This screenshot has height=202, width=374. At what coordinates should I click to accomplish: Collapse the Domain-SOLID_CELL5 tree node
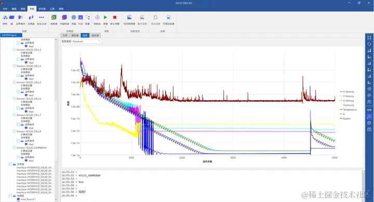click(x=14, y=82)
